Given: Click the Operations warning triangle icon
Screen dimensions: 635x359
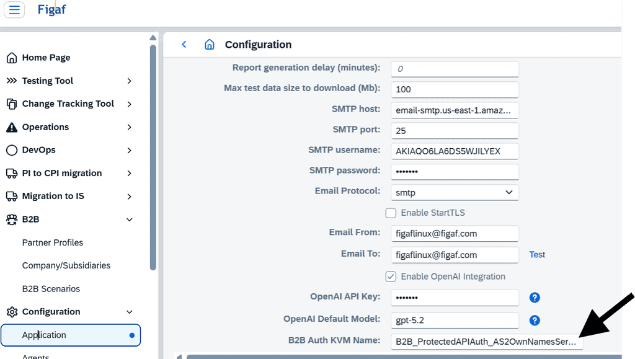Looking at the screenshot, I should (12, 127).
